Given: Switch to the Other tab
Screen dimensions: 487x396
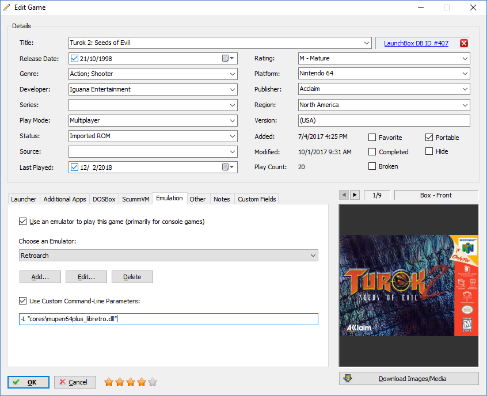Looking at the screenshot, I should point(197,199).
